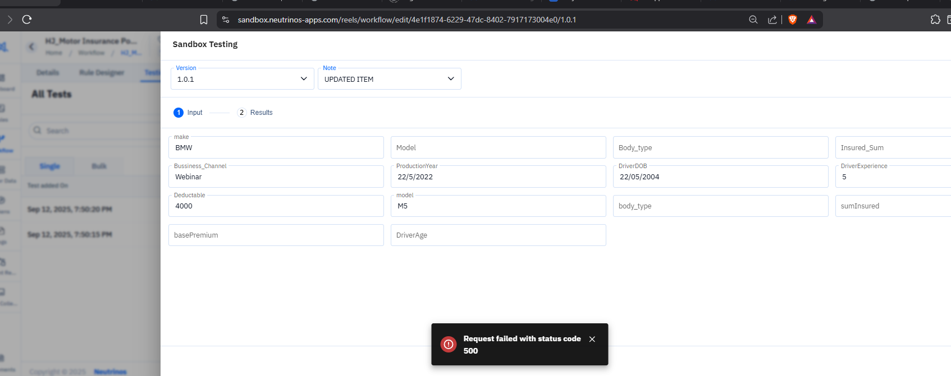Focus the Body_type input field
This screenshot has width=951, height=376.
[x=720, y=148]
